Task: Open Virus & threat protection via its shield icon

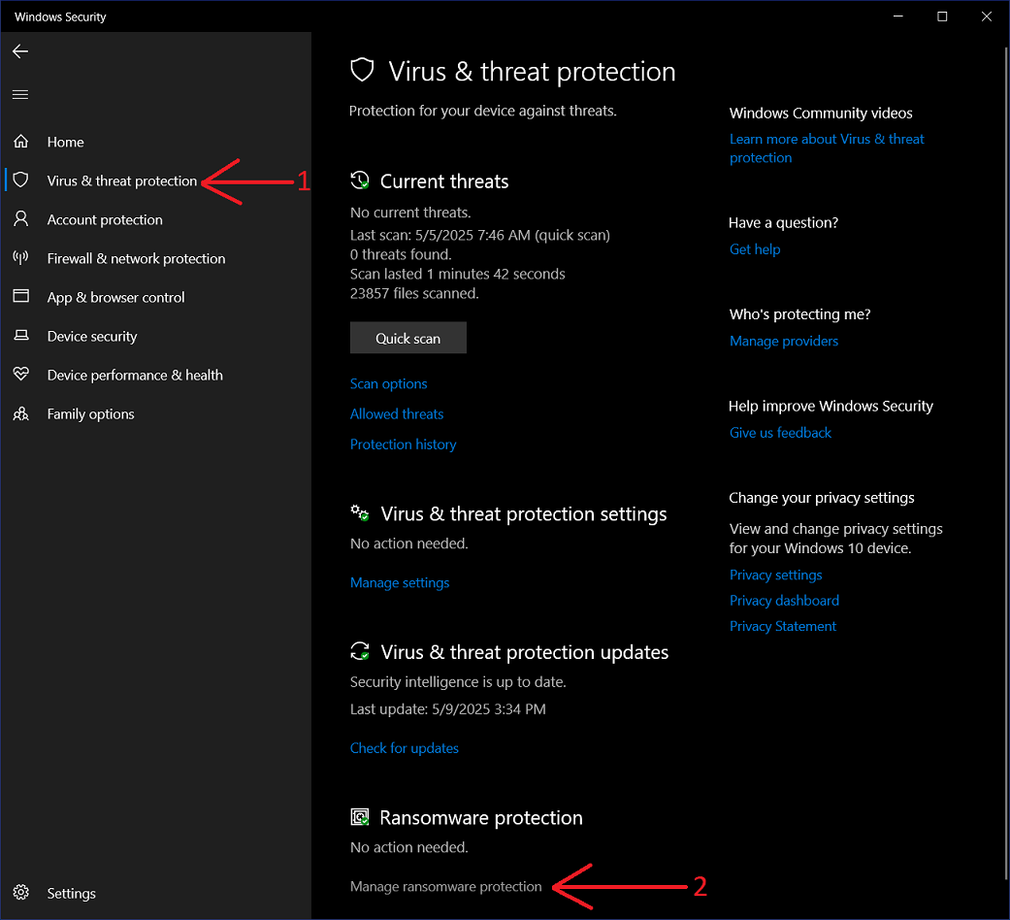Action: (20, 180)
